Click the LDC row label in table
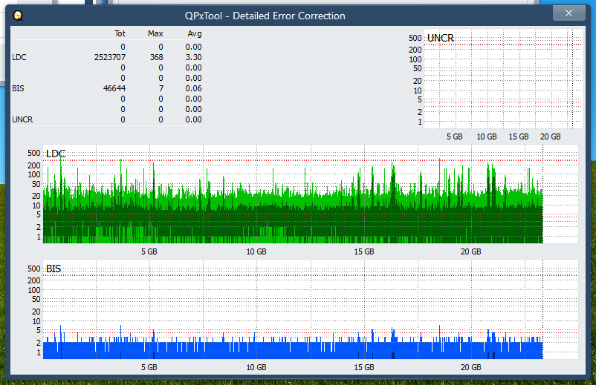 (19, 57)
